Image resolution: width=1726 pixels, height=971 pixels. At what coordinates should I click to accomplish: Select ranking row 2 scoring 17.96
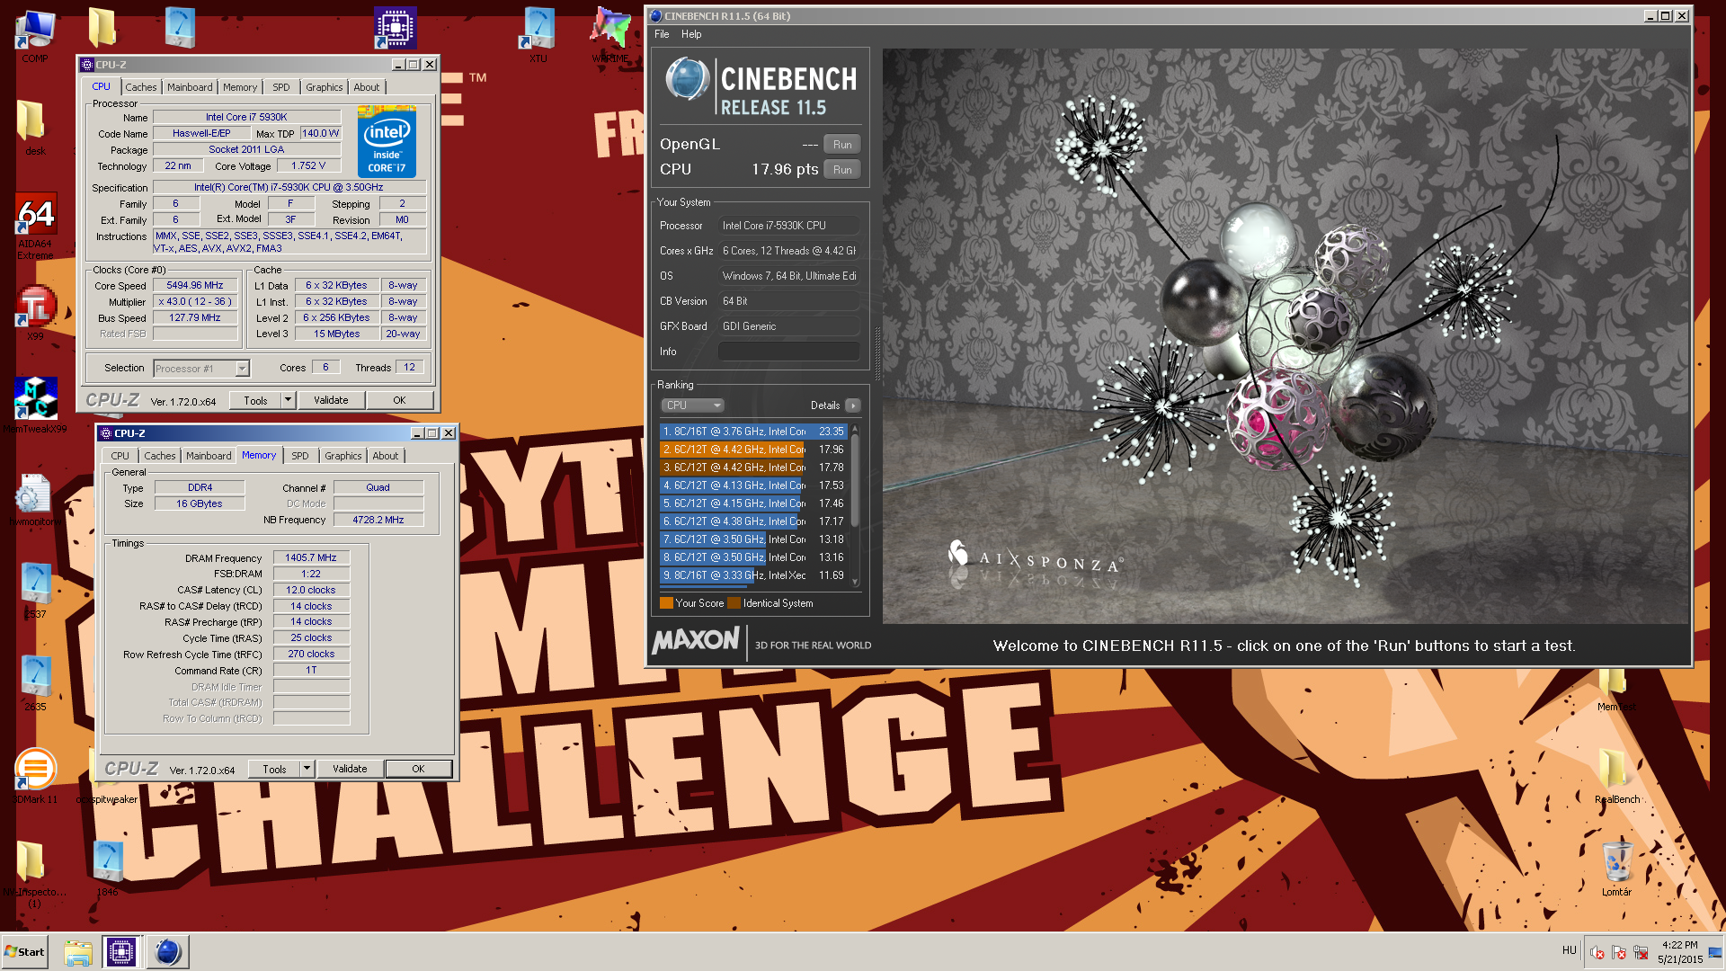click(x=753, y=450)
